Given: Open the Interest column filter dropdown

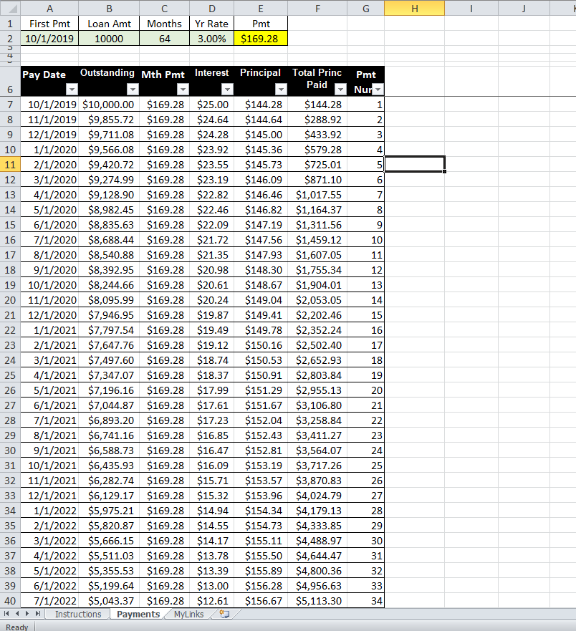Looking at the screenshot, I should (x=227, y=89).
